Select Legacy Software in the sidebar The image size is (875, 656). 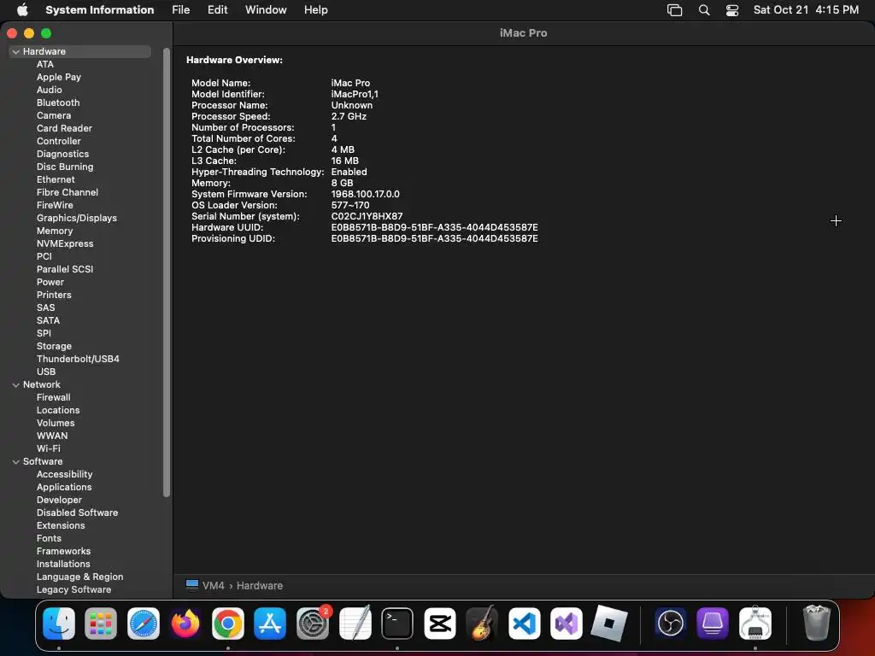click(73, 590)
